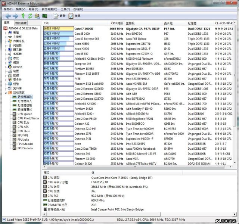The width and height of the screenshot is (239, 224).
Task: Switch to the first tab of the left sidebar
Action: (x=7, y=23)
